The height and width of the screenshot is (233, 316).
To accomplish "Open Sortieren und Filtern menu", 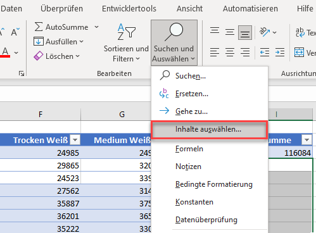I will click(126, 43).
